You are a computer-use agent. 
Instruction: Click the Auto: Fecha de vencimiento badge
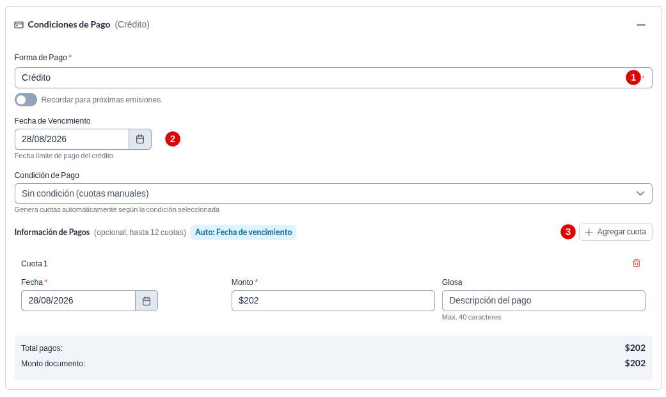(x=243, y=232)
